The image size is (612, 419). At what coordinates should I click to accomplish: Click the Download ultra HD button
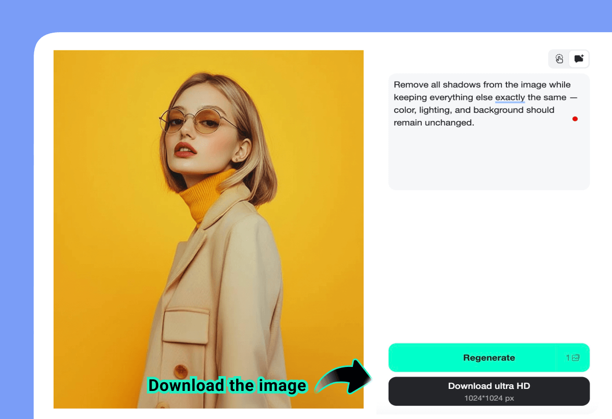point(489,391)
